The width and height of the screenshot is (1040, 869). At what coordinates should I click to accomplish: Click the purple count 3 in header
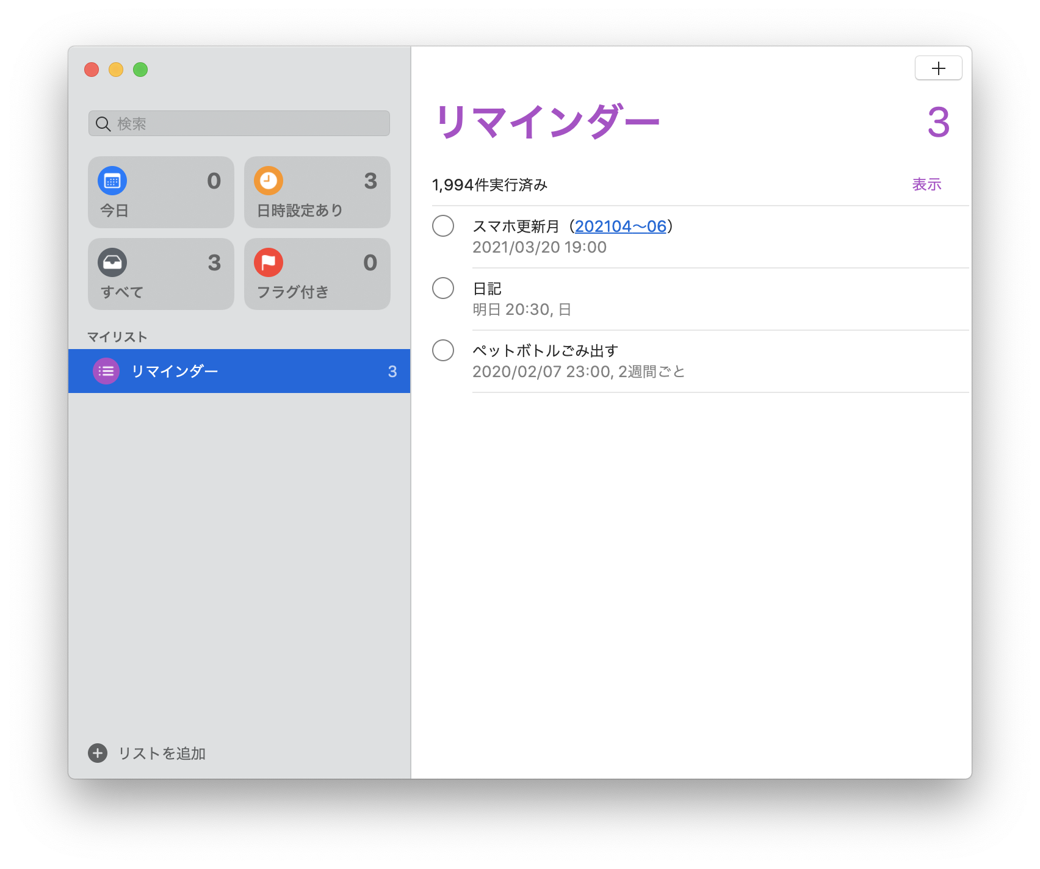[x=938, y=122]
